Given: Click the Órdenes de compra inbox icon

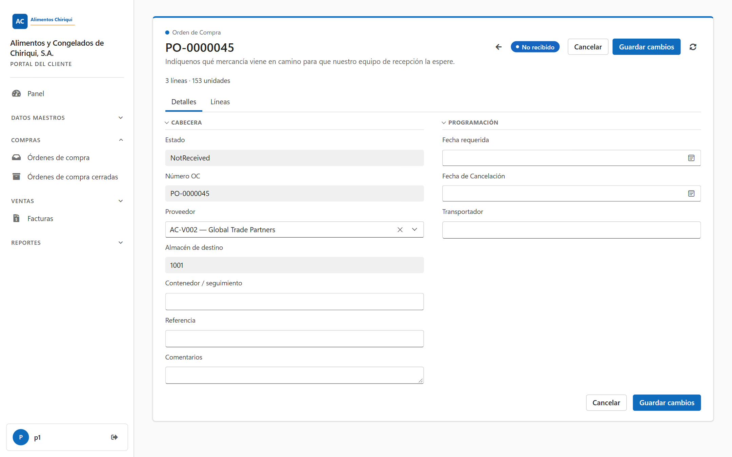Looking at the screenshot, I should click(x=17, y=157).
